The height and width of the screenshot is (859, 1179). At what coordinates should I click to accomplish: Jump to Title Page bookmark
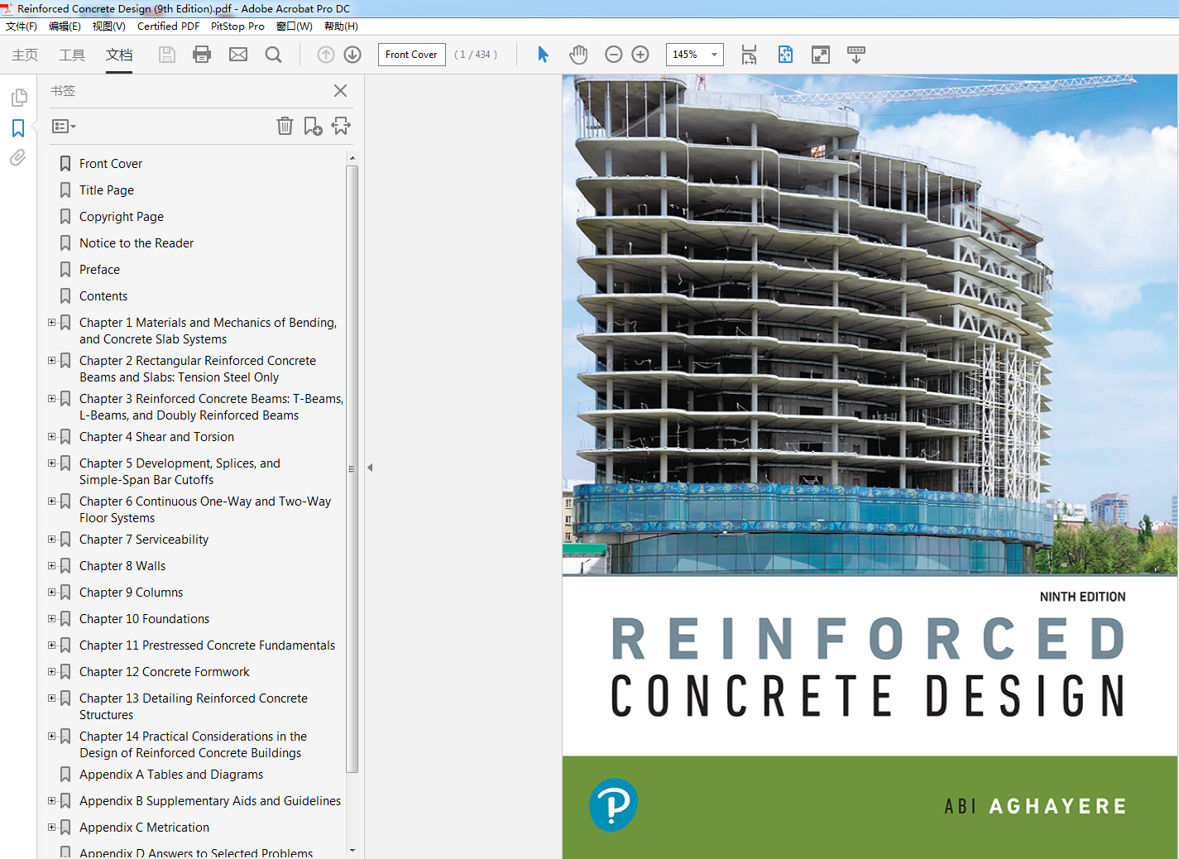107,190
